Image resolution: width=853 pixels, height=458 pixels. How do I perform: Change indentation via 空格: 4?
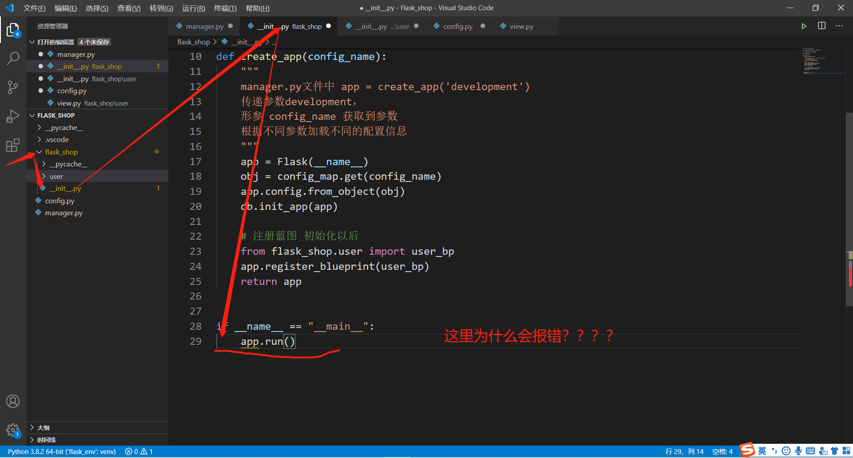click(x=722, y=451)
